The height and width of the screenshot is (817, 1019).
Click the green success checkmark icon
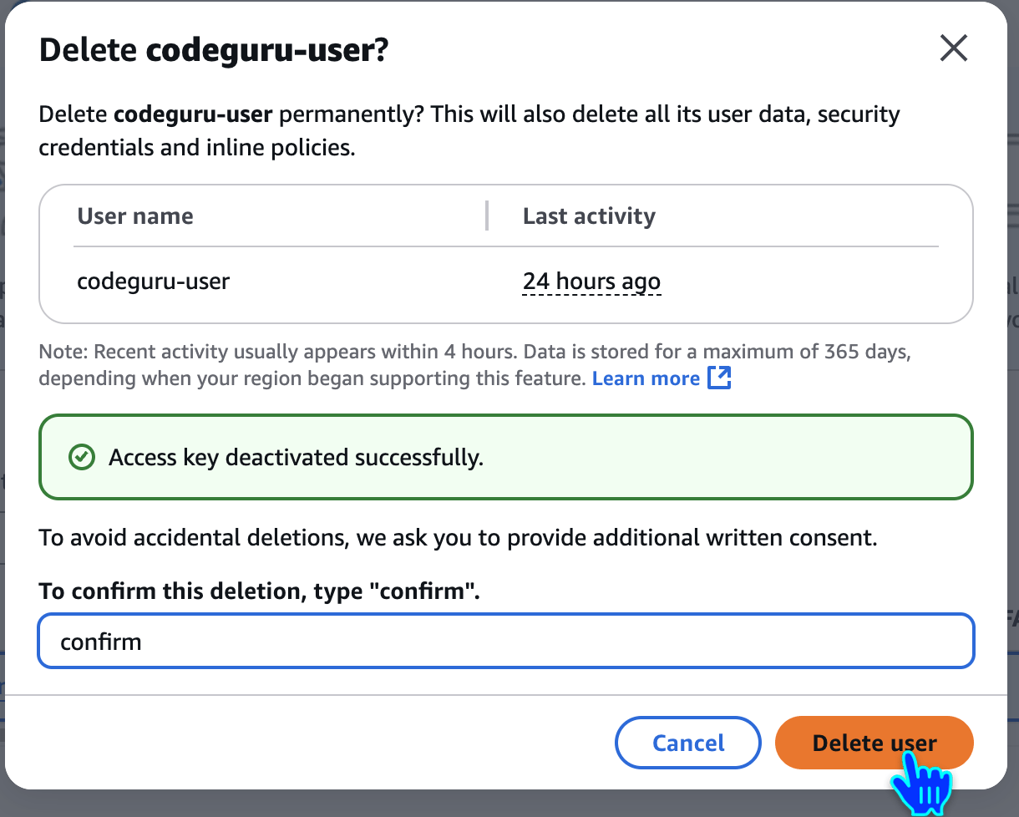coord(81,457)
